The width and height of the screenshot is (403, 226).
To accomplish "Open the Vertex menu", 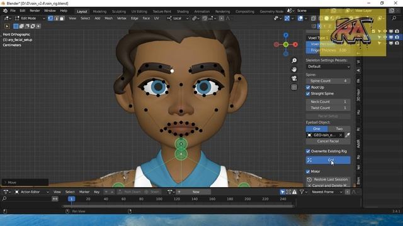I will (122, 18).
